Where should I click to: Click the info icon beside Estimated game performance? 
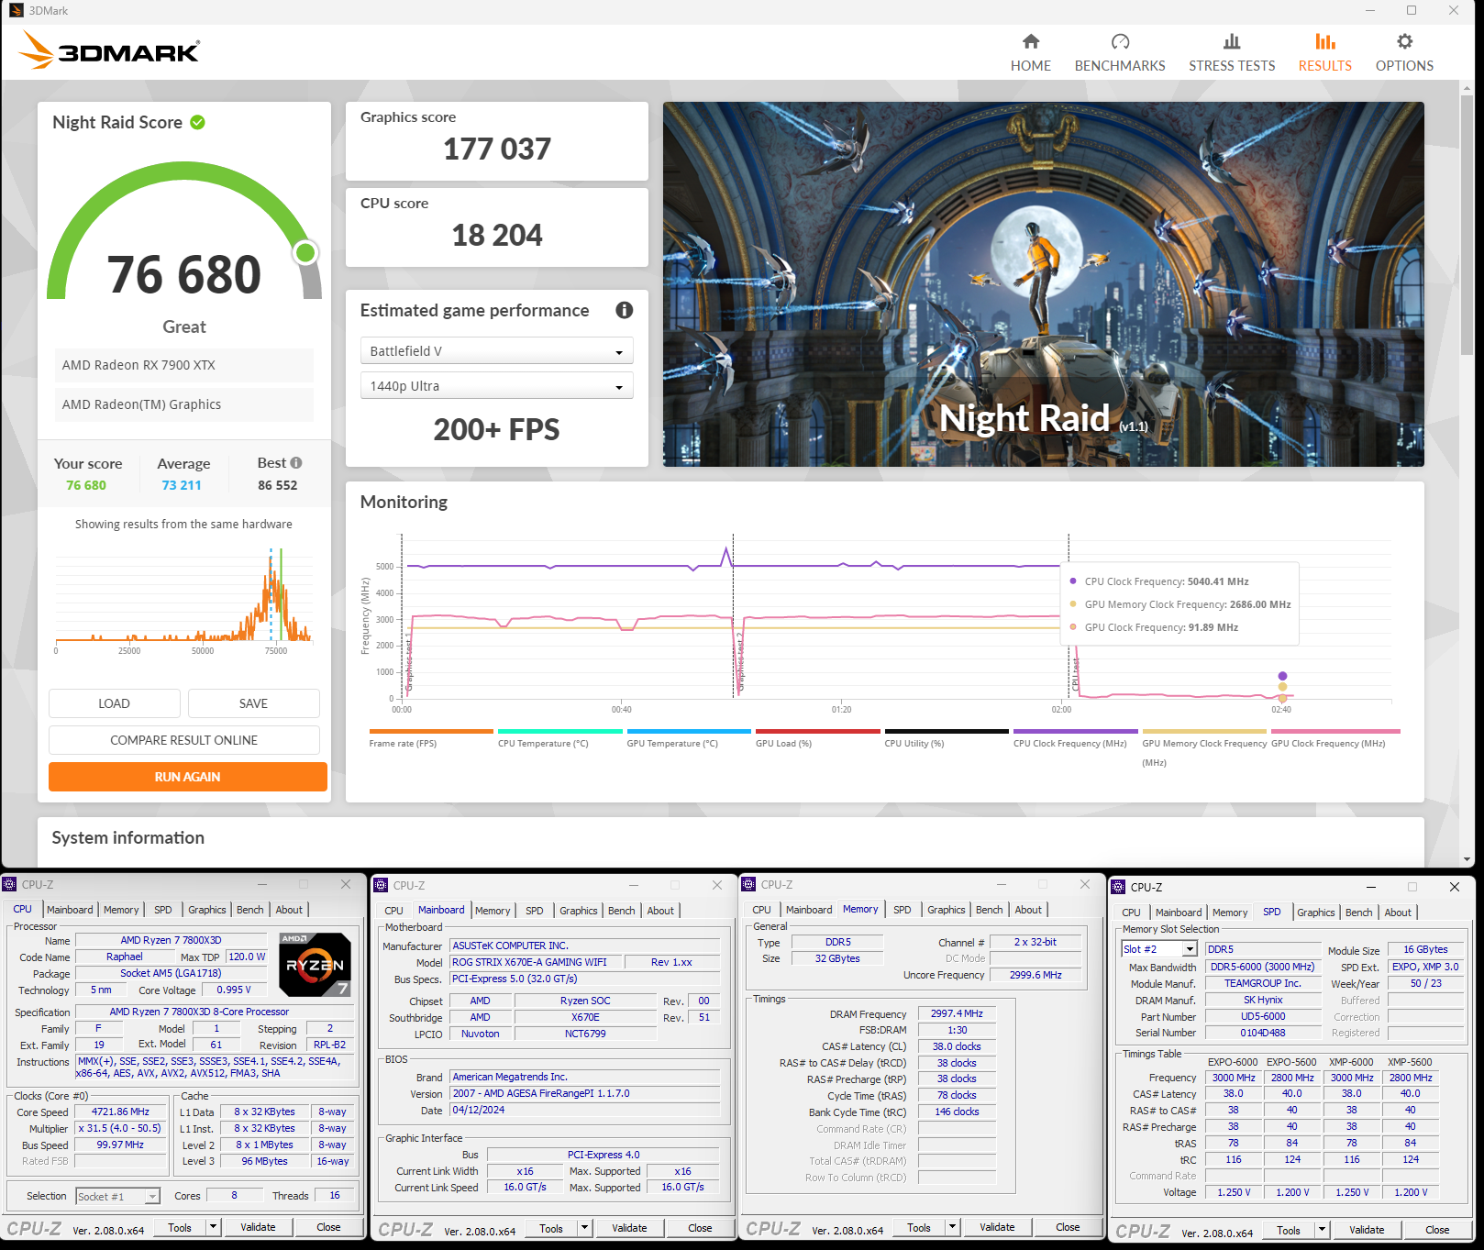[x=625, y=310]
